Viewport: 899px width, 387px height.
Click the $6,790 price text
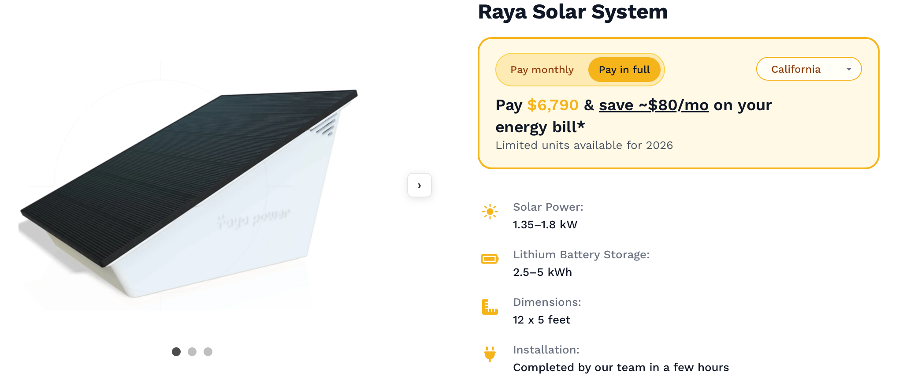tap(552, 105)
